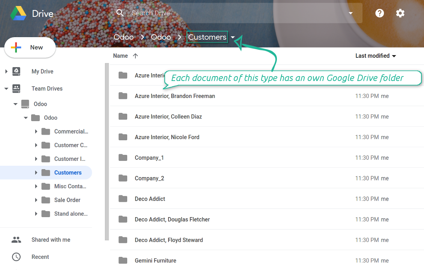
Task: Expand the Sale Order folder node
Action: (x=36, y=200)
